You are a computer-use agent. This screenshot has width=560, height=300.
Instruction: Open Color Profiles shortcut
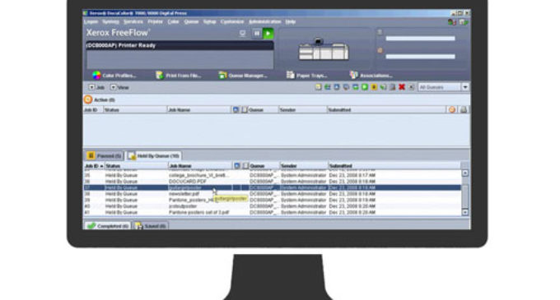(x=114, y=76)
